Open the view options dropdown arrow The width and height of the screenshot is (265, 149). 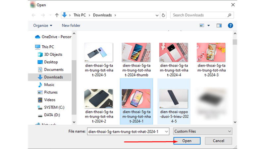[x=209, y=25]
